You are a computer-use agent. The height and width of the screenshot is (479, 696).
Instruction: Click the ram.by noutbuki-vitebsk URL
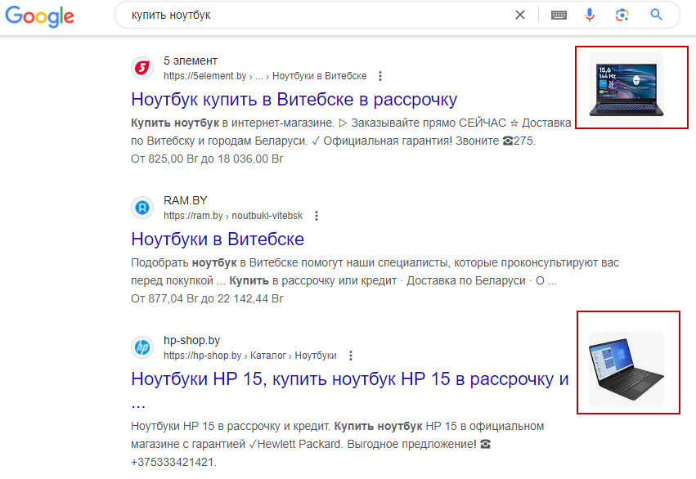[233, 216]
